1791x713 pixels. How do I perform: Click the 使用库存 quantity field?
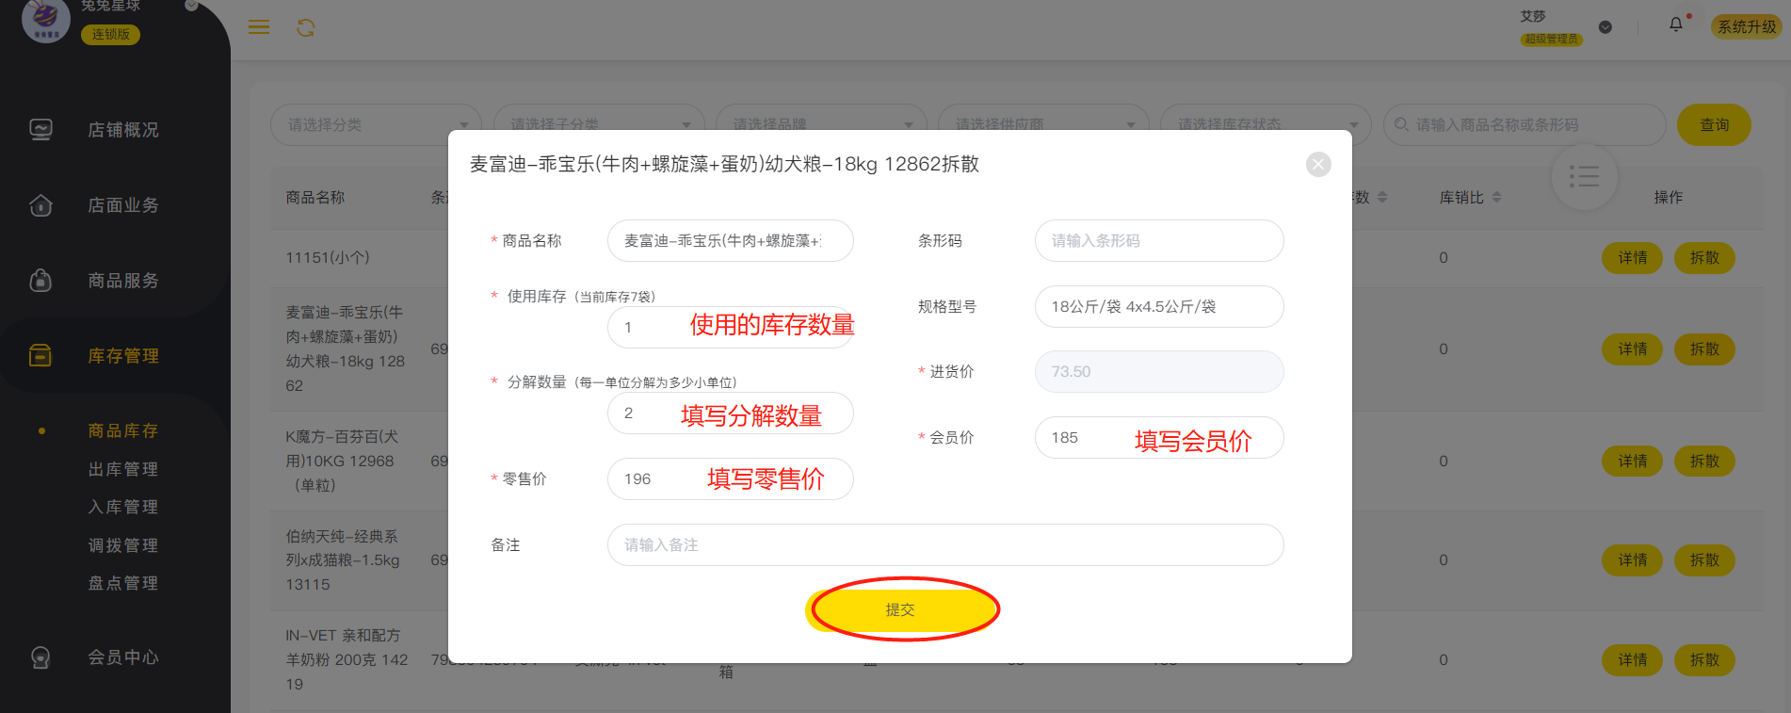pos(731,327)
